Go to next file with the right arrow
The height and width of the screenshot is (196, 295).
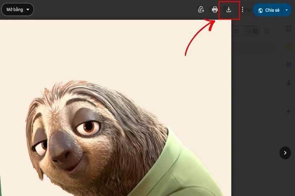pos(285,153)
